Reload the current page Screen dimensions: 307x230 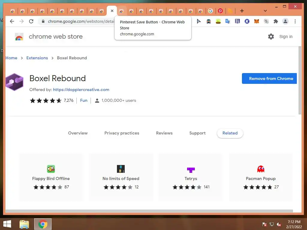[31, 21]
